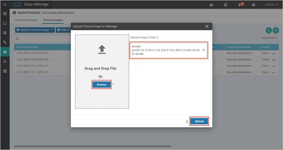Switch to Virtual Images tab

53,20
